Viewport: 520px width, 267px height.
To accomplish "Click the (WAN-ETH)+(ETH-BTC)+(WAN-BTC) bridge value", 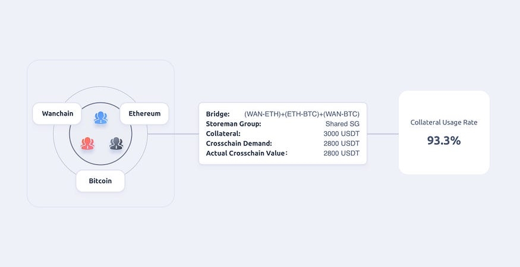I will click(x=302, y=114).
